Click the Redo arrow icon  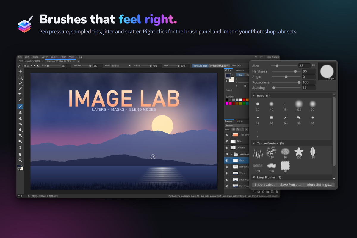(261, 57)
